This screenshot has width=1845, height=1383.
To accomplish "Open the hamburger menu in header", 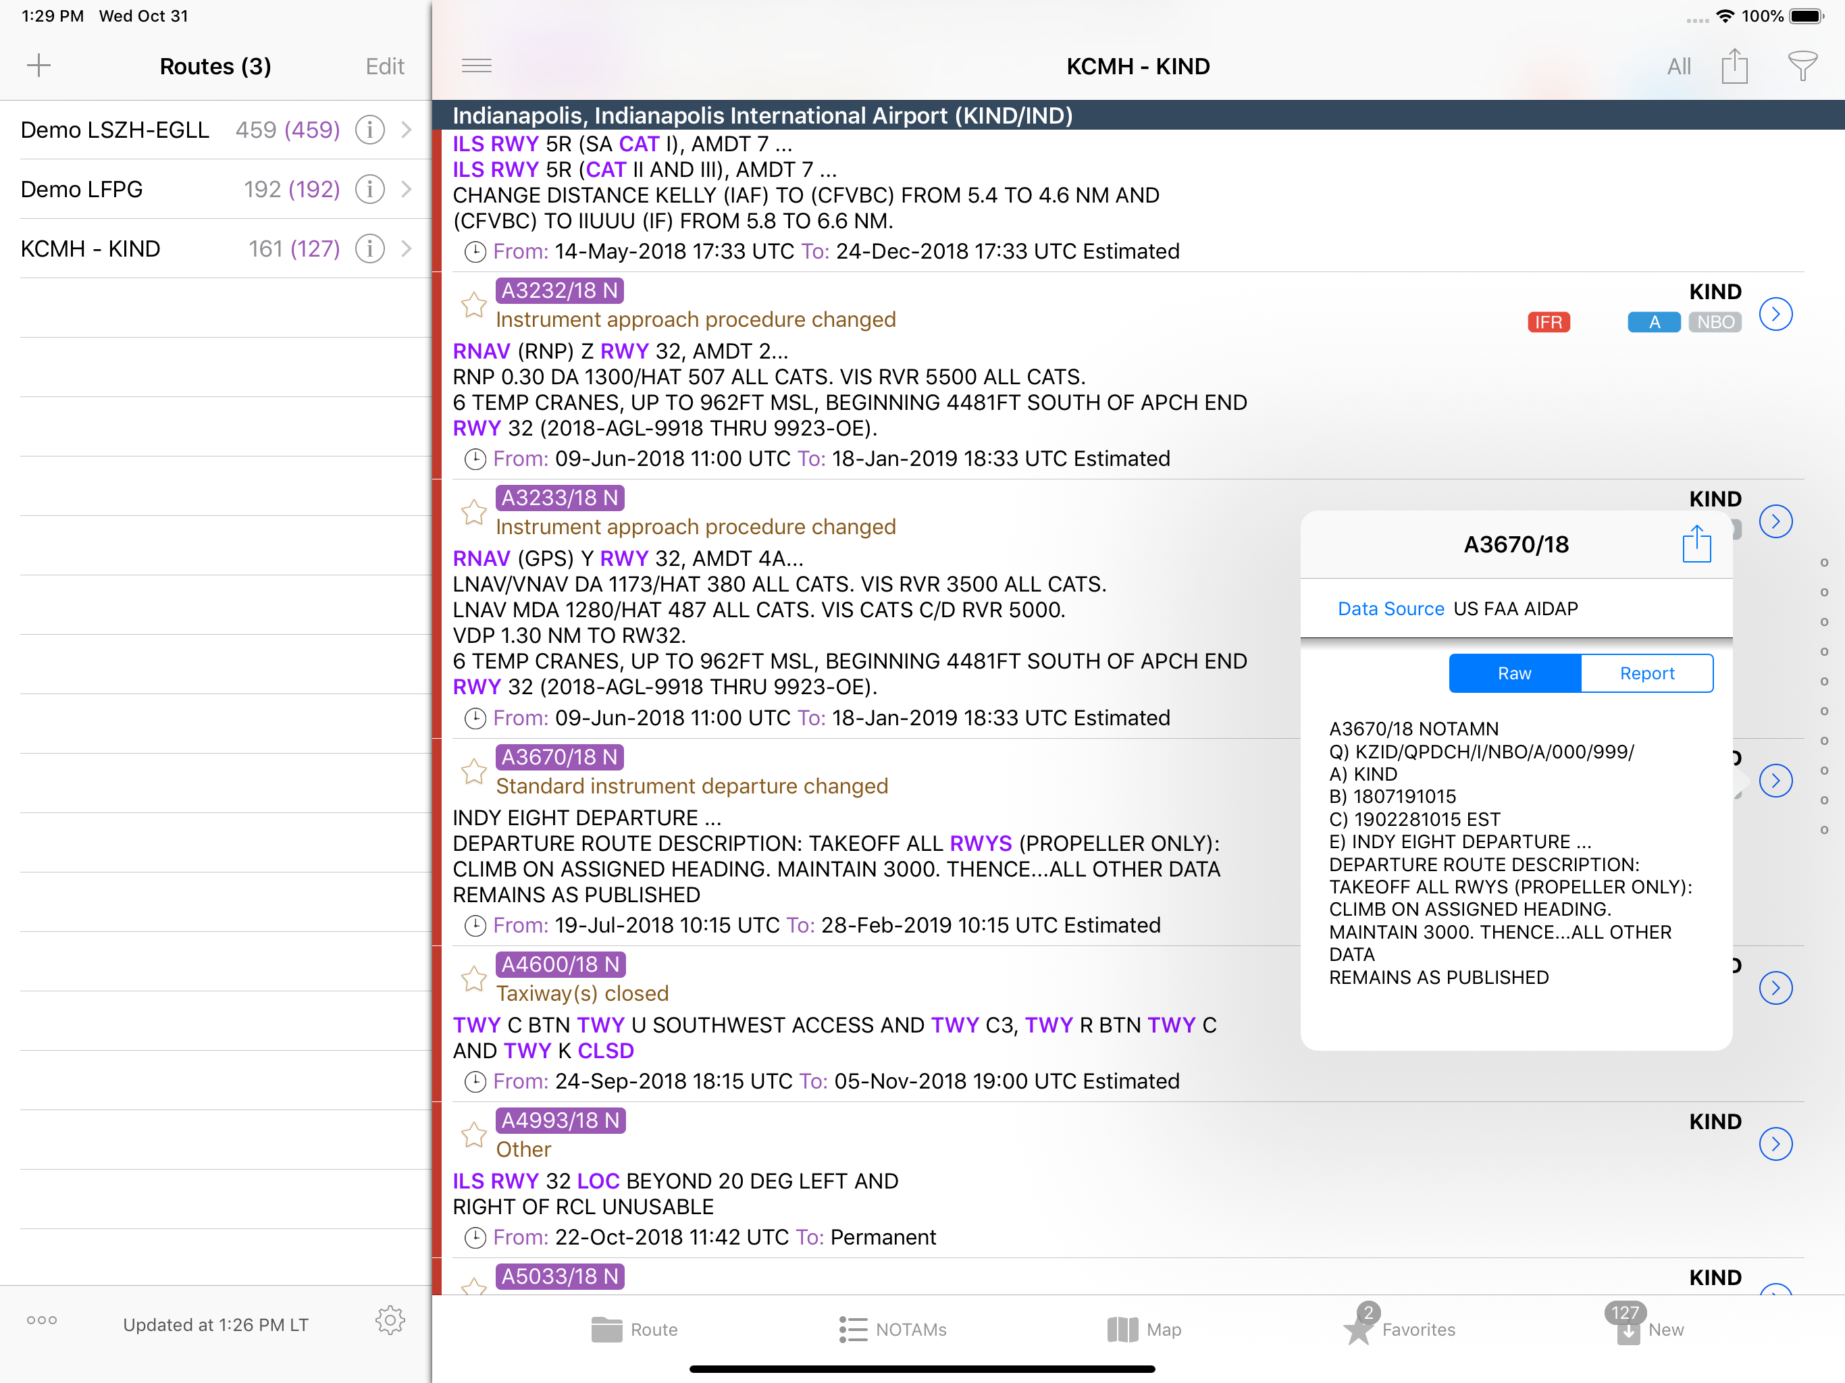I will tap(476, 66).
